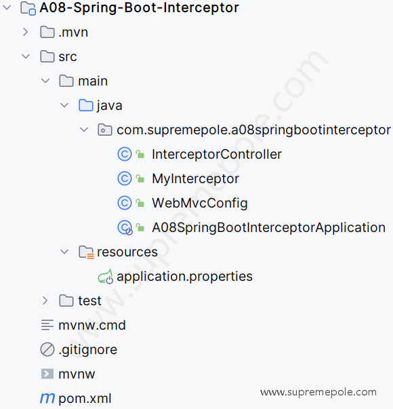Click the MyInterceptor class icon
393x409 pixels.
[x=125, y=178]
